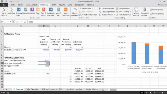
Task: Click Calculate Now button
Action: 156,10
